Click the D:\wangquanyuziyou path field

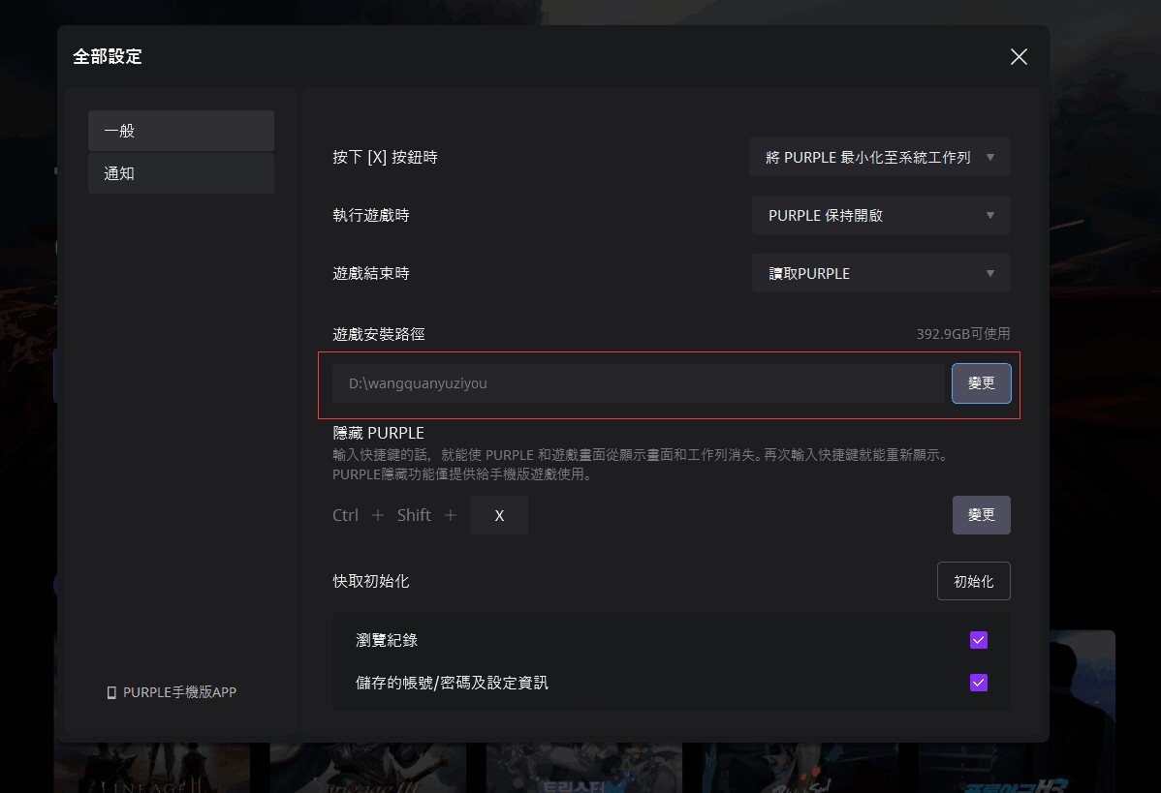point(638,383)
